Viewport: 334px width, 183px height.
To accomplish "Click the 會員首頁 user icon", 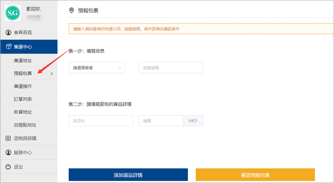I will click(x=8, y=32).
